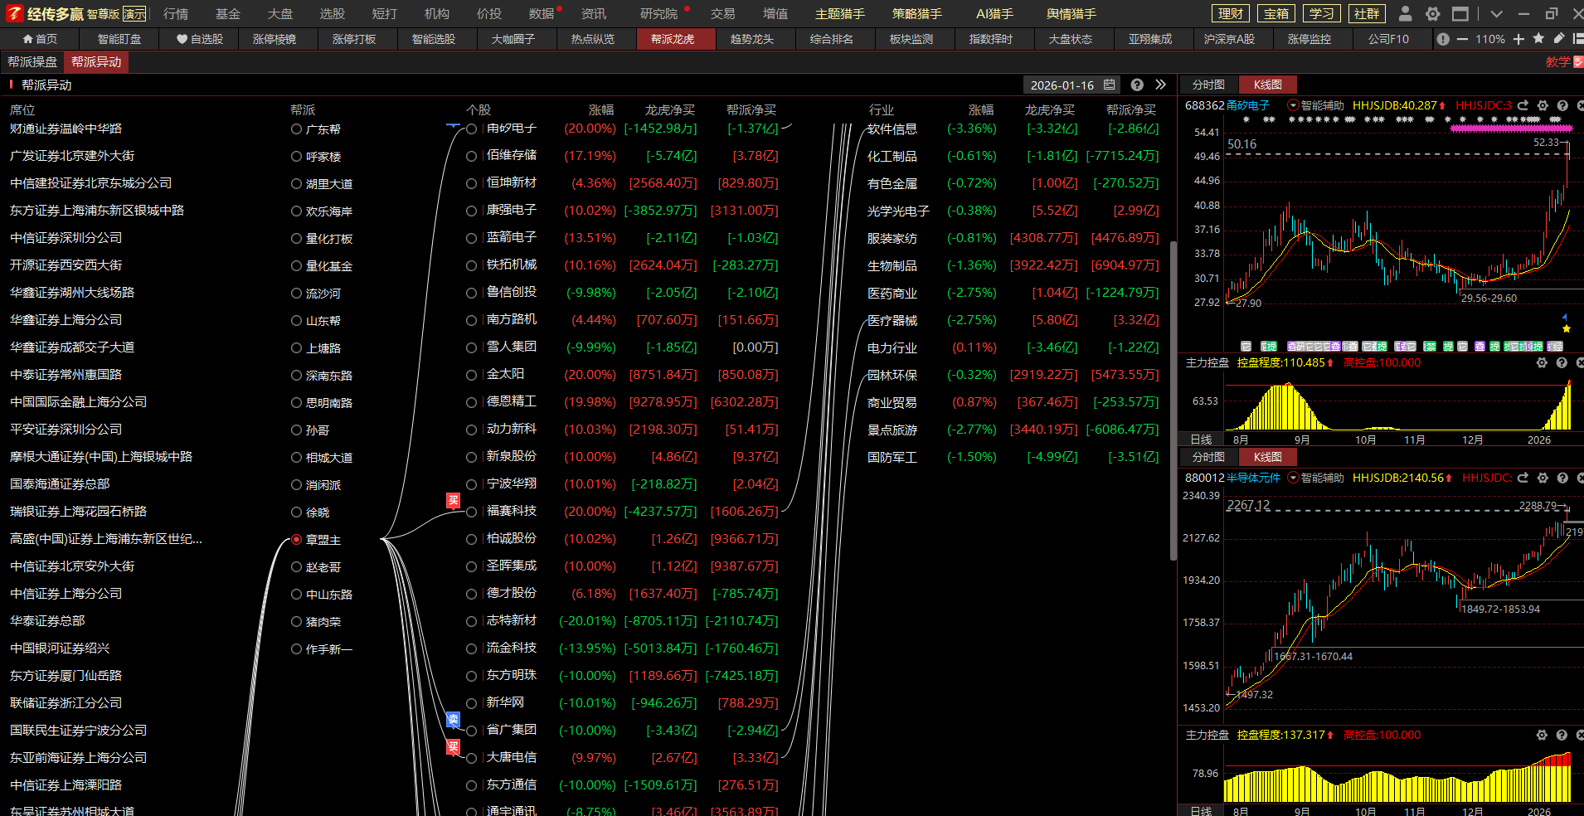
Task: Click the help icon beside the date
Action: tap(1137, 85)
